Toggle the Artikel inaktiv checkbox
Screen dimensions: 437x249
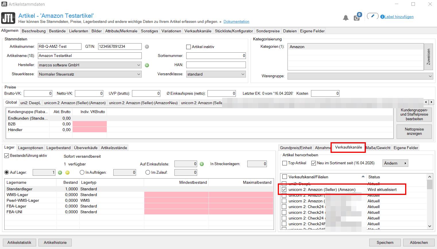tap(189, 47)
